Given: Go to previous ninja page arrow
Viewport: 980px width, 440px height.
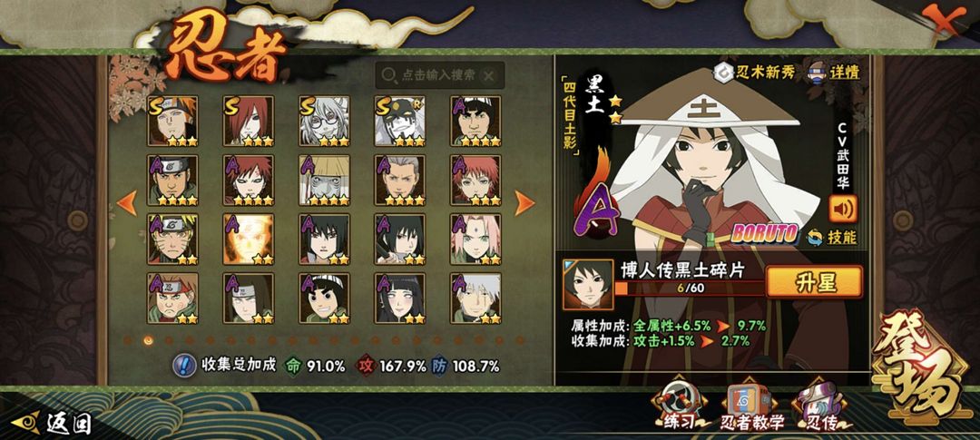Looking at the screenshot, I should click(127, 203).
